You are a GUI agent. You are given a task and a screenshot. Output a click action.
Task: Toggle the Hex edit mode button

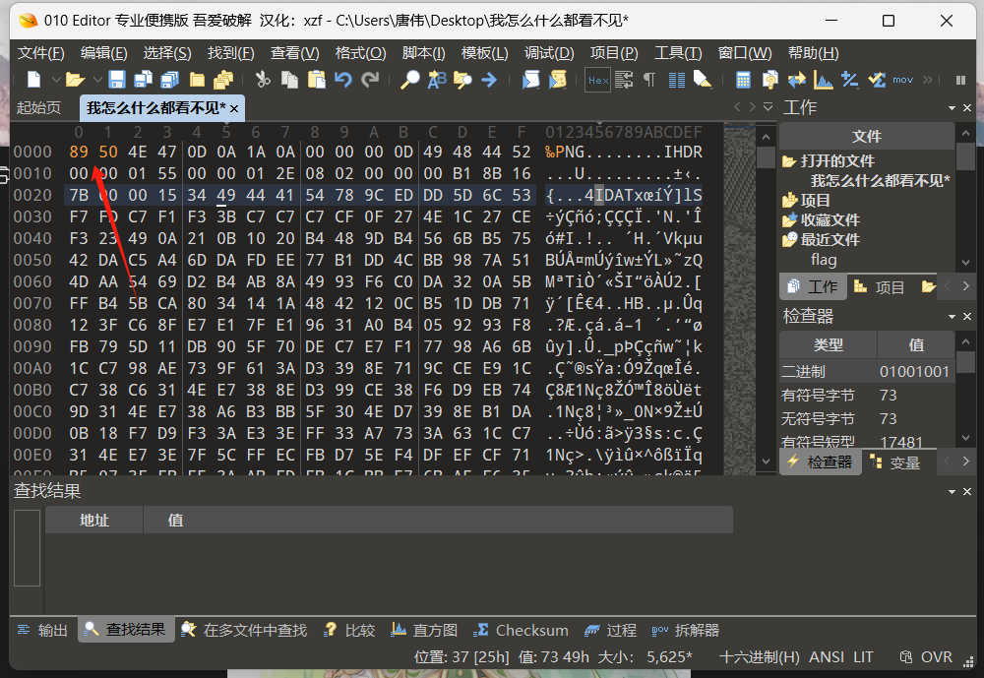tap(597, 80)
